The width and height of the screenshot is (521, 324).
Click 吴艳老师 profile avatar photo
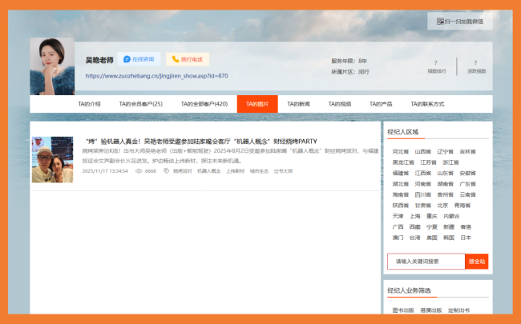click(52, 66)
